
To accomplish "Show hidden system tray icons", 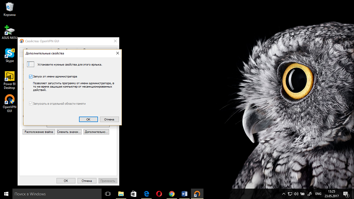I will tap(284, 194).
